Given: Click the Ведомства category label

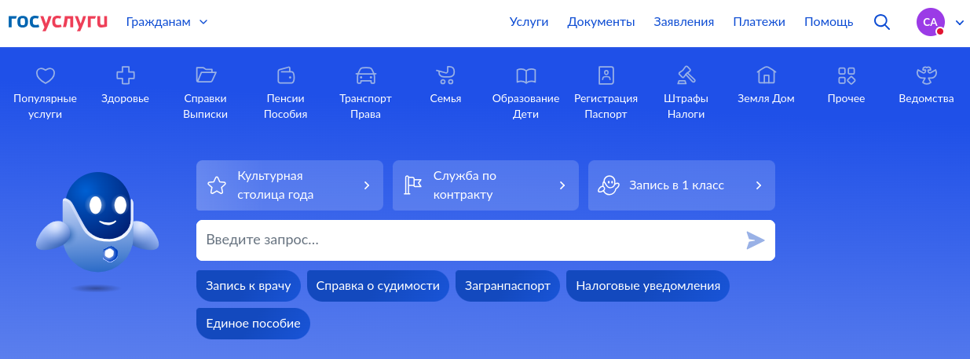Looking at the screenshot, I should point(926,99).
